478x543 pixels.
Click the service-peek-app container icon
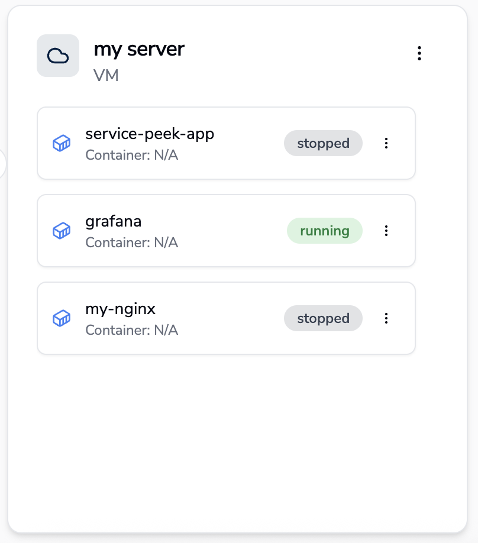coord(62,143)
